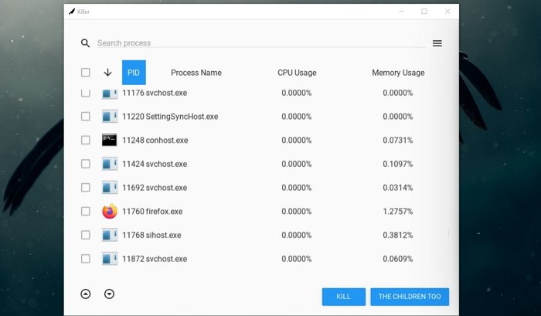
Task: Click the search magnifier icon
Action: tap(85, 43)
